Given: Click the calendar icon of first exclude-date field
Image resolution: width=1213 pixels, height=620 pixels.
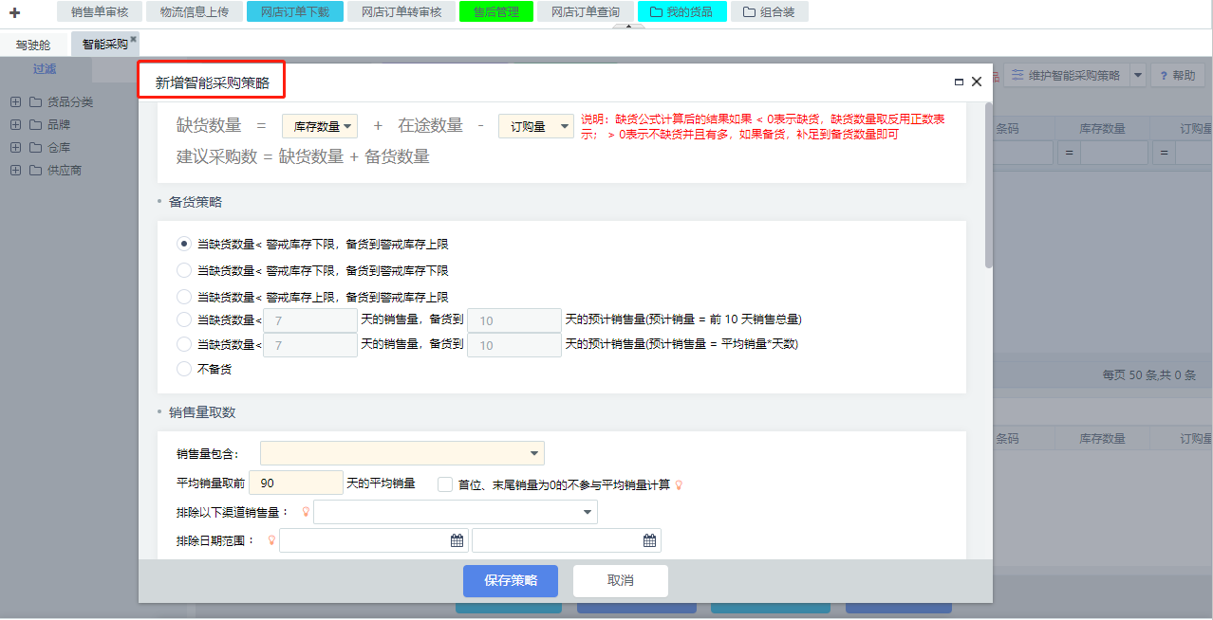Looking at the screenshot, I should coord(457,540).
